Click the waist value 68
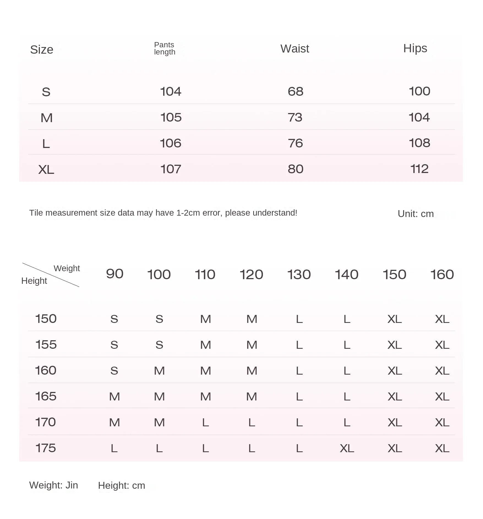Image resolution: width=483 pixels, height=519 pixels. 295,91
